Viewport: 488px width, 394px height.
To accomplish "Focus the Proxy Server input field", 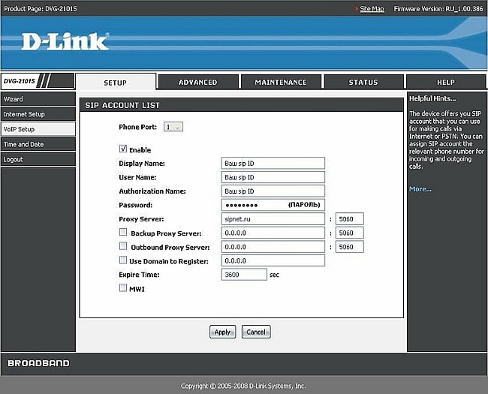I will click(x=273, y=219).
